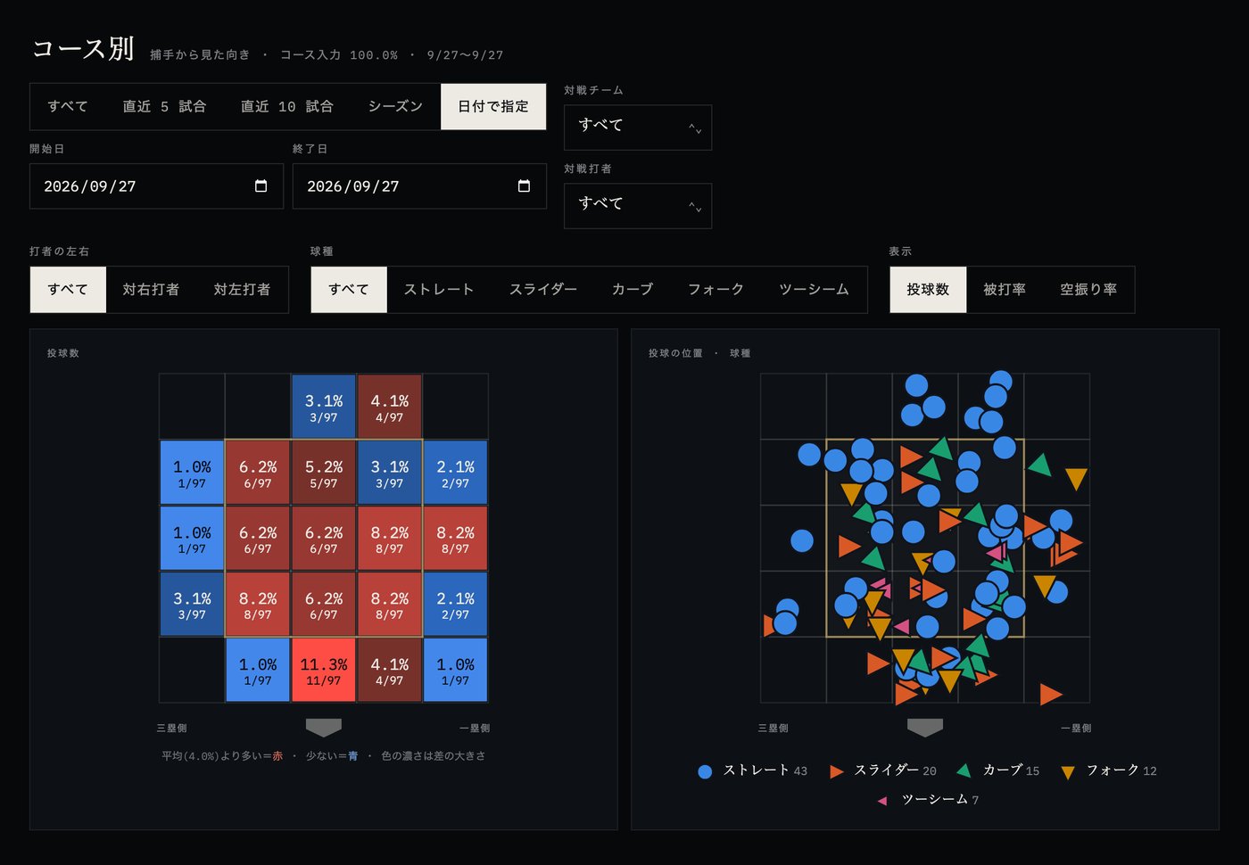Click home plate icon under heatmap grid
This screenshot has height=865, width=1249.
click(324, 728)
